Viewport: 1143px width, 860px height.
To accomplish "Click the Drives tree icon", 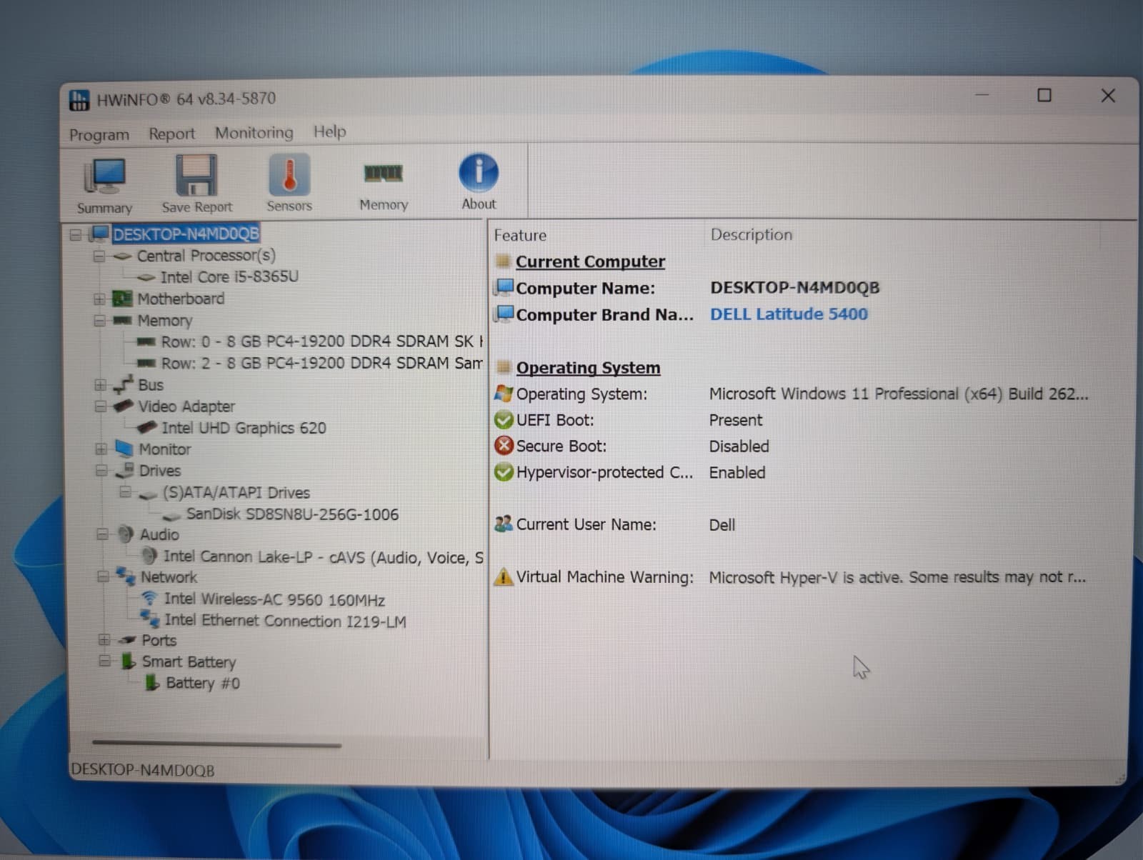I will pyautogui.click(x=125, y=470).
